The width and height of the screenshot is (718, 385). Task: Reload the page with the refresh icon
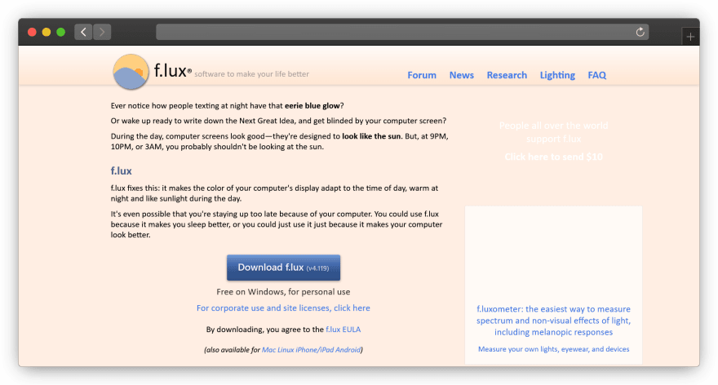pyautogui.click(x=640, y=32)
